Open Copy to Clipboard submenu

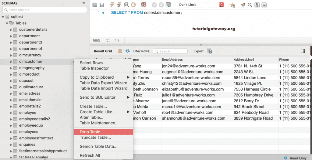click(x=103, y=77)
